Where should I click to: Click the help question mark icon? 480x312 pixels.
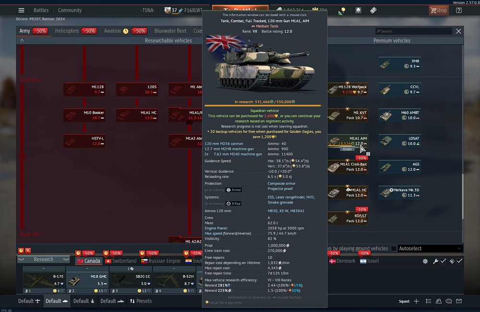tap(458, 11)
